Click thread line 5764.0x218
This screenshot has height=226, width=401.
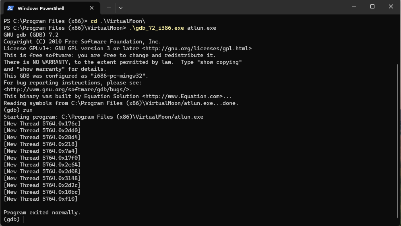pos(40,144)
